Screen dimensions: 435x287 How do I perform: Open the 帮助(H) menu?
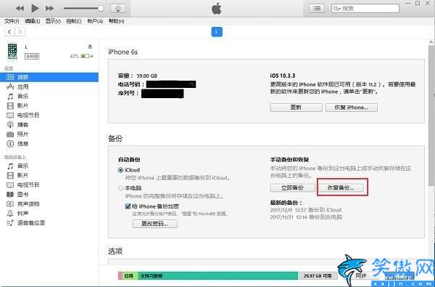pos(116,21)
